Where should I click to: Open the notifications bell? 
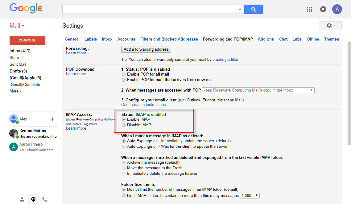coord(323,9)
